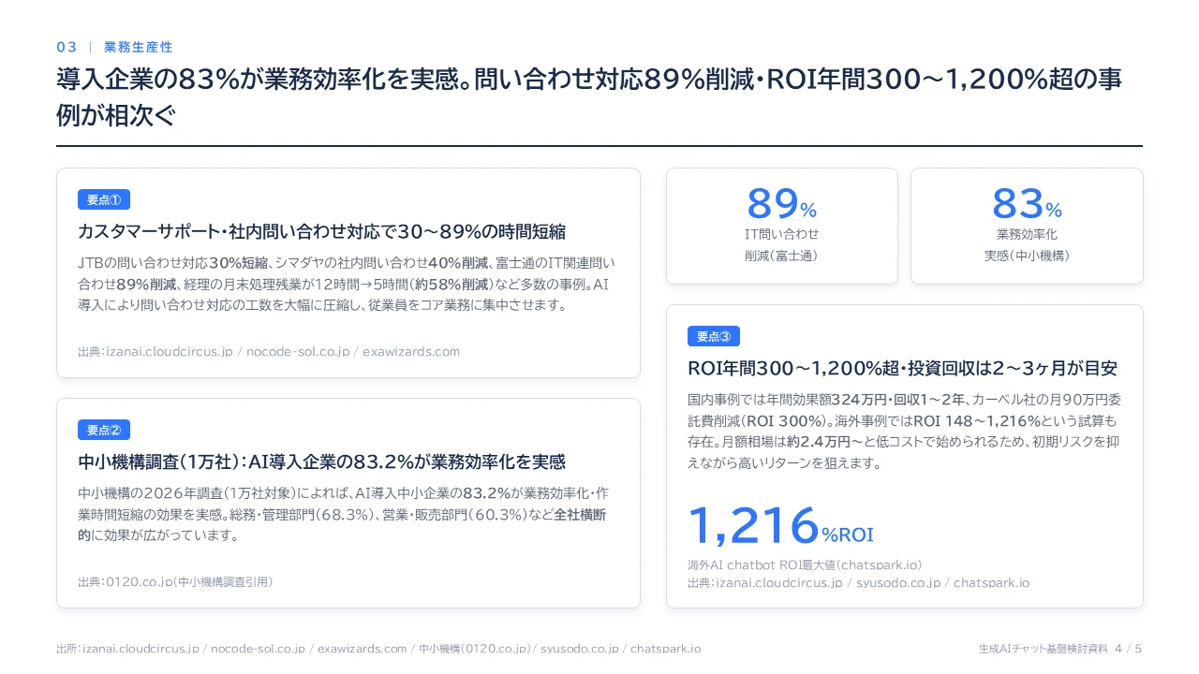The image size is (1199, 674).
Task: Click the 要点③ badge
Action: point(714,336)
